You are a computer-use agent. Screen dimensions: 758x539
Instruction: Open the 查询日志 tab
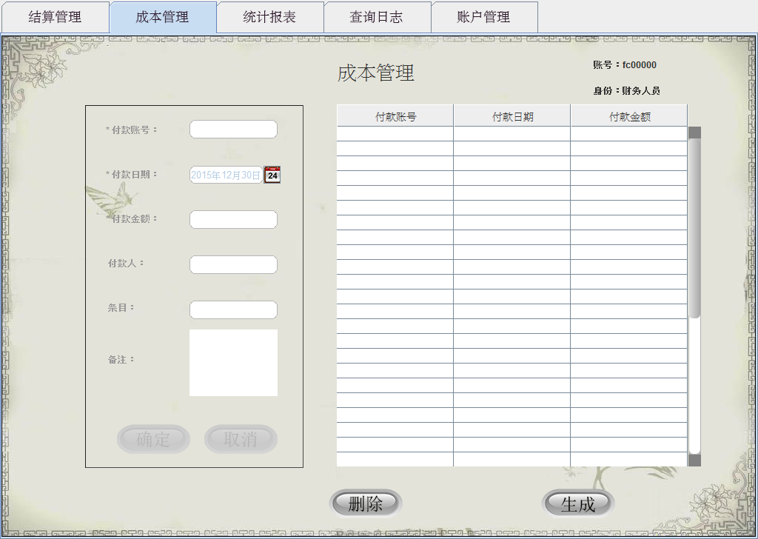378,16
